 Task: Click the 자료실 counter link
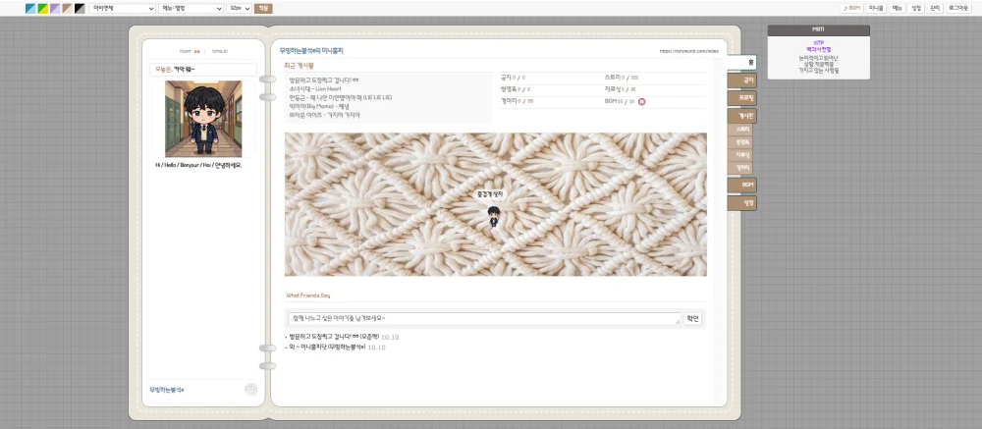620,89
